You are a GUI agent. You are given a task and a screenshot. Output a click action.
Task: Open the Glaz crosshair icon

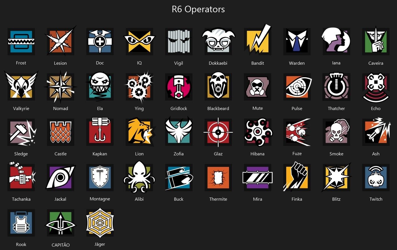click(x=218, y=132)
